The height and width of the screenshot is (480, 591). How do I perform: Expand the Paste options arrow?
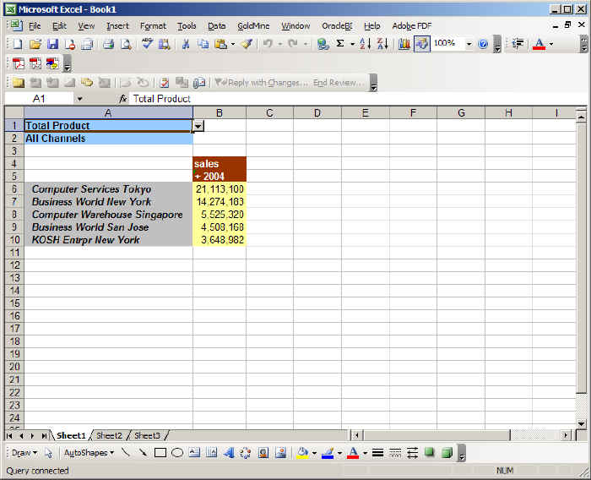(x=232, y=44)
